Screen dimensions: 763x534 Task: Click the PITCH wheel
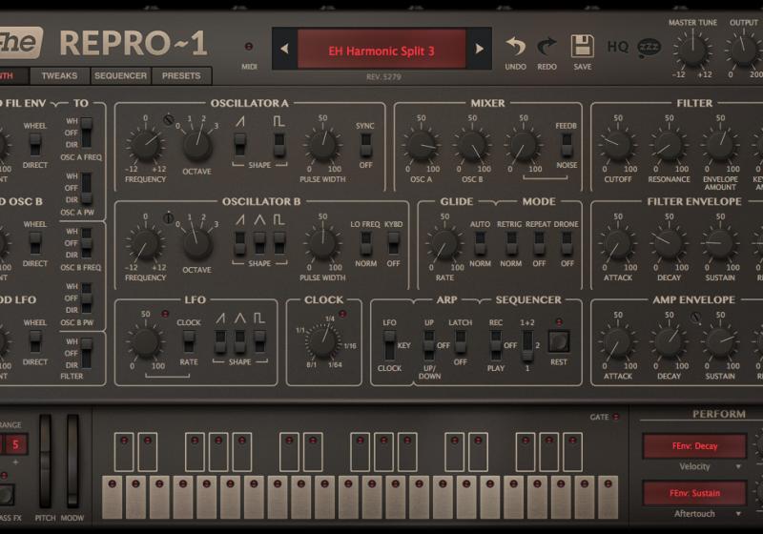coord(45,461)
